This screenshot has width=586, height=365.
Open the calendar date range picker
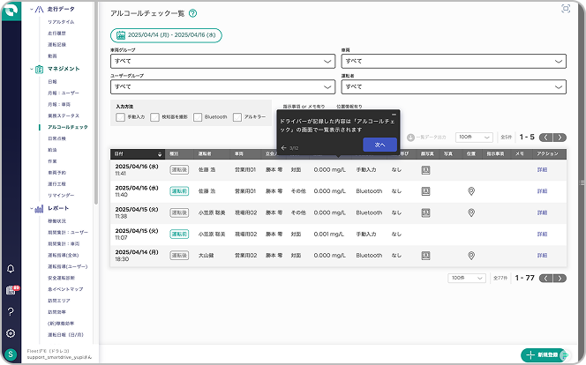pos(166,35)
